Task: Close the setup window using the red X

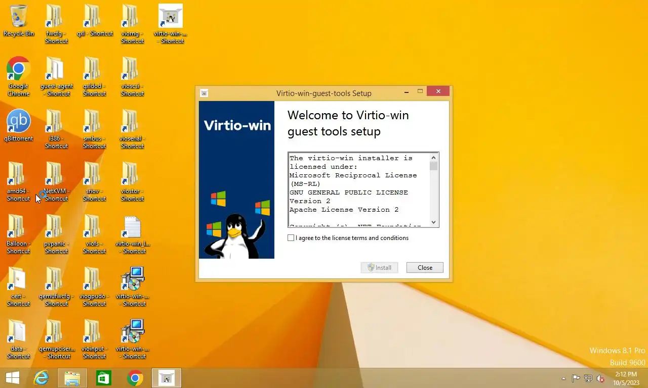Action: pyautogui.click(x=438, y=91)
